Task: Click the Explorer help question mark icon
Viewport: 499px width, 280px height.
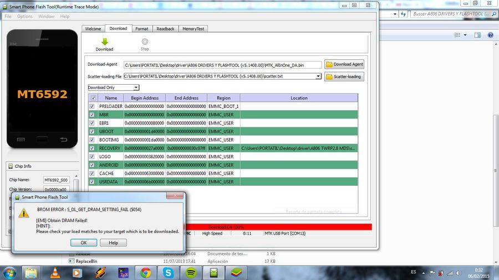Action: (491, 35)
